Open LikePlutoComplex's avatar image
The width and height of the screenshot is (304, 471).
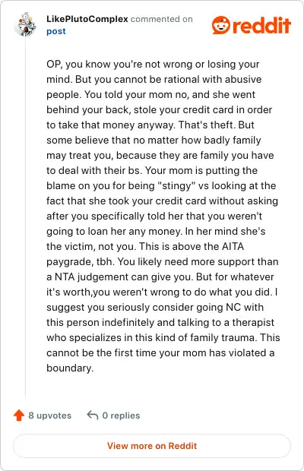tap(25, 24)
